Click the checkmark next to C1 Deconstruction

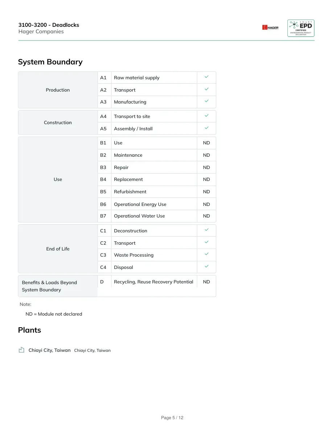206,230
